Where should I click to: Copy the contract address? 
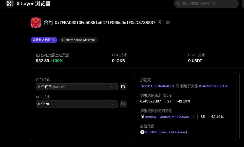click(161, 23)
